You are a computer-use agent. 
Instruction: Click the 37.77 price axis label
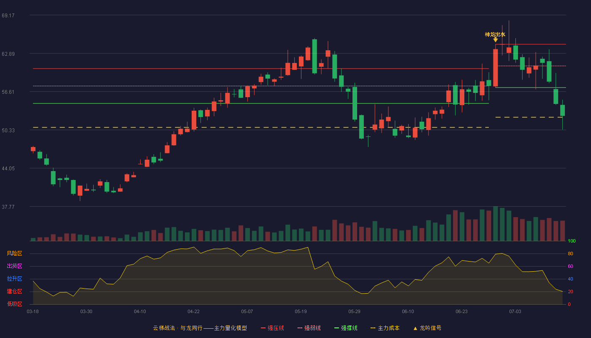[8, 207]
